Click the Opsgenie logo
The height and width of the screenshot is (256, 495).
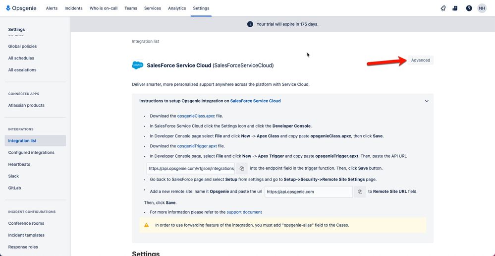coord(21,8)
